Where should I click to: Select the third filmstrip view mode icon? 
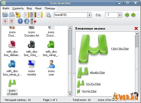click(40, 15)
